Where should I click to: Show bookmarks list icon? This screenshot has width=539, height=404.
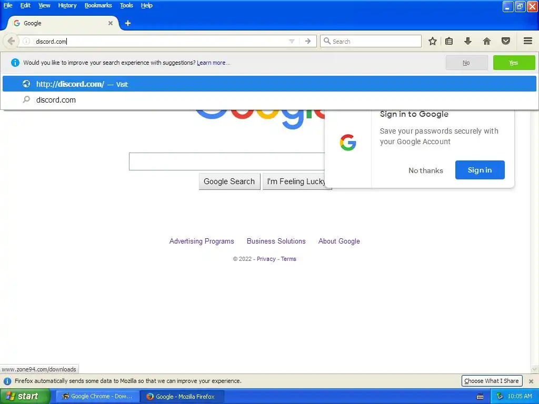click(449, 41)
